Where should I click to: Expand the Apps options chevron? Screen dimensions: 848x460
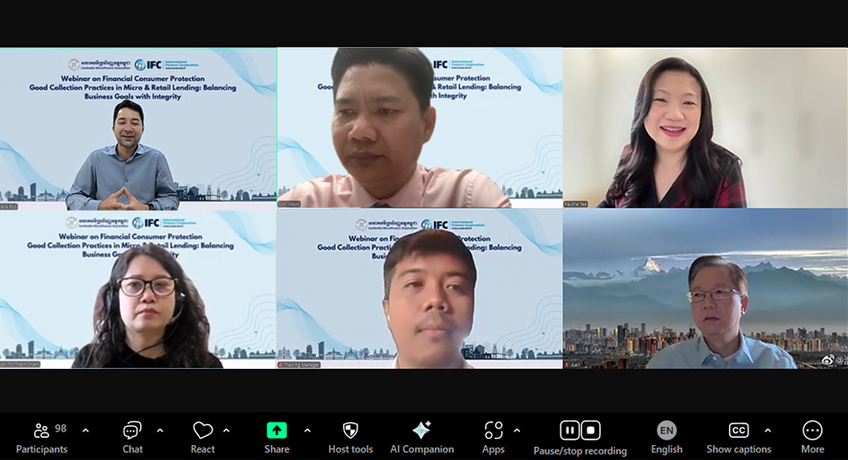pyautogui.click(x=516, y=430)
